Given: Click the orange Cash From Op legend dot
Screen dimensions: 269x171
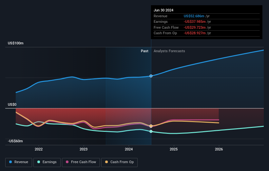Looking at the screenshot, I should click(x=106, y=162).
